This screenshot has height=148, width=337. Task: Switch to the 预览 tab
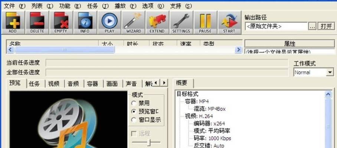[16, 83]
